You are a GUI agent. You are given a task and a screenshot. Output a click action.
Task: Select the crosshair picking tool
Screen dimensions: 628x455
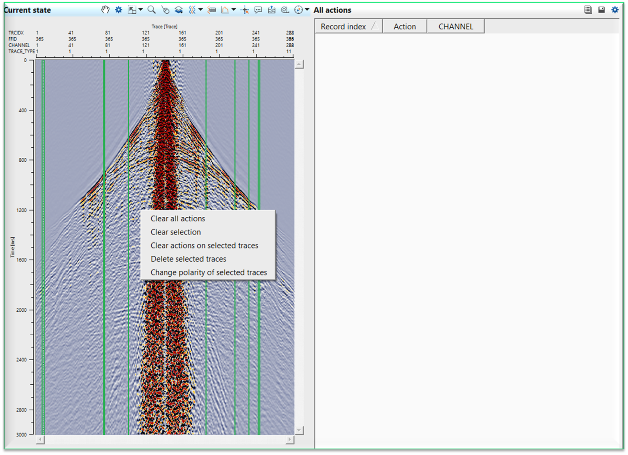point(244,10)
